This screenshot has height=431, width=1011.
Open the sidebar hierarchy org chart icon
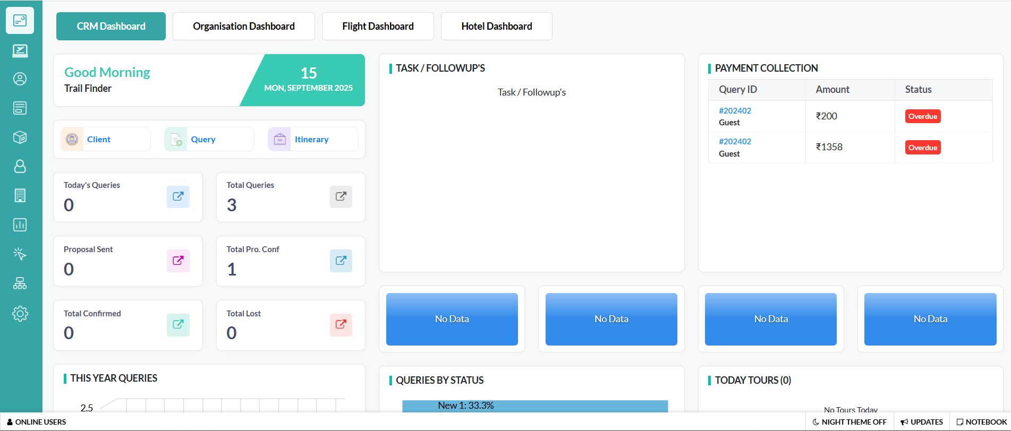[20, 283]
